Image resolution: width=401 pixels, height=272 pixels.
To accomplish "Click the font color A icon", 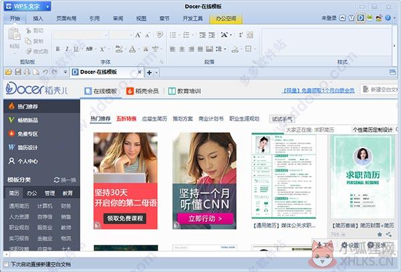I will point(132,49).
